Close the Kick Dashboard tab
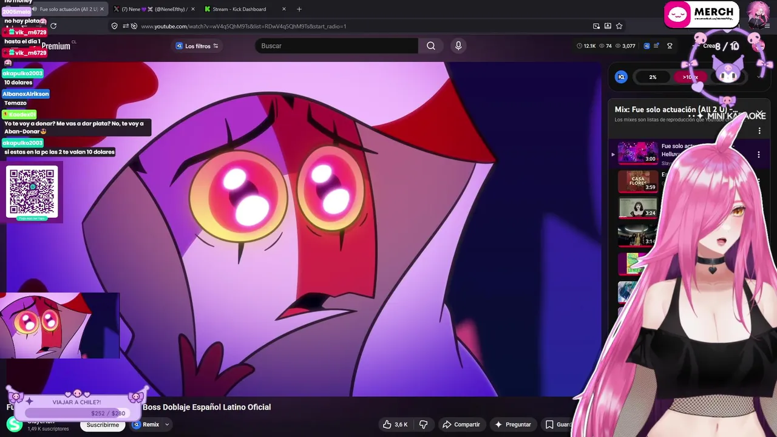777x437 pixels. (x=283, y=9)
